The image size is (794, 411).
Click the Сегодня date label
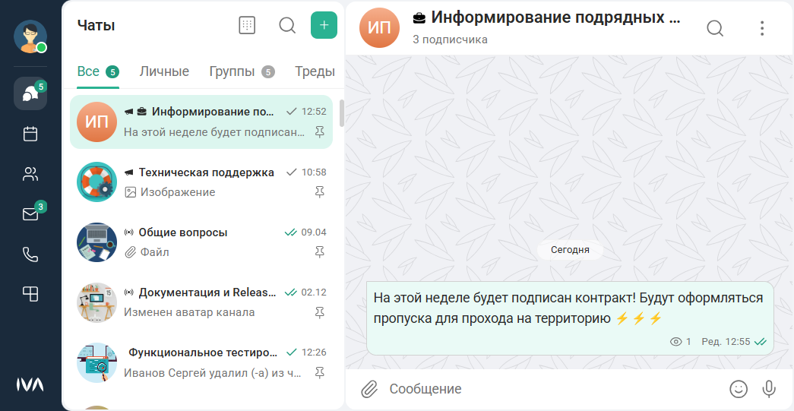tap(570, 249)
